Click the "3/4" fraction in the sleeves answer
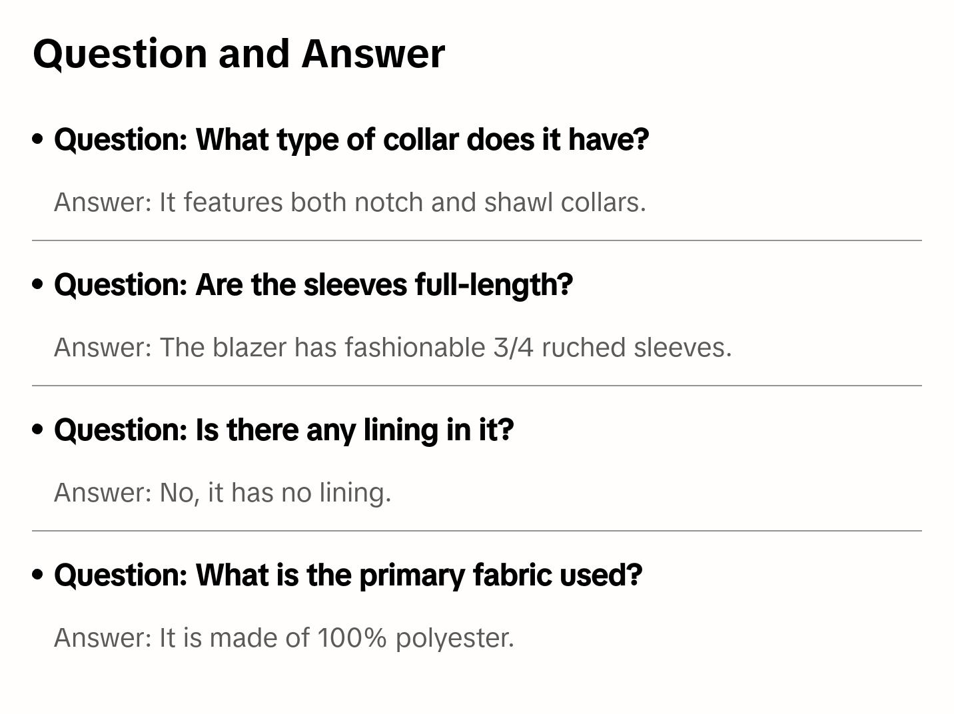The width and height of the screenshot is (954, 714). click(x=513, y=348)
